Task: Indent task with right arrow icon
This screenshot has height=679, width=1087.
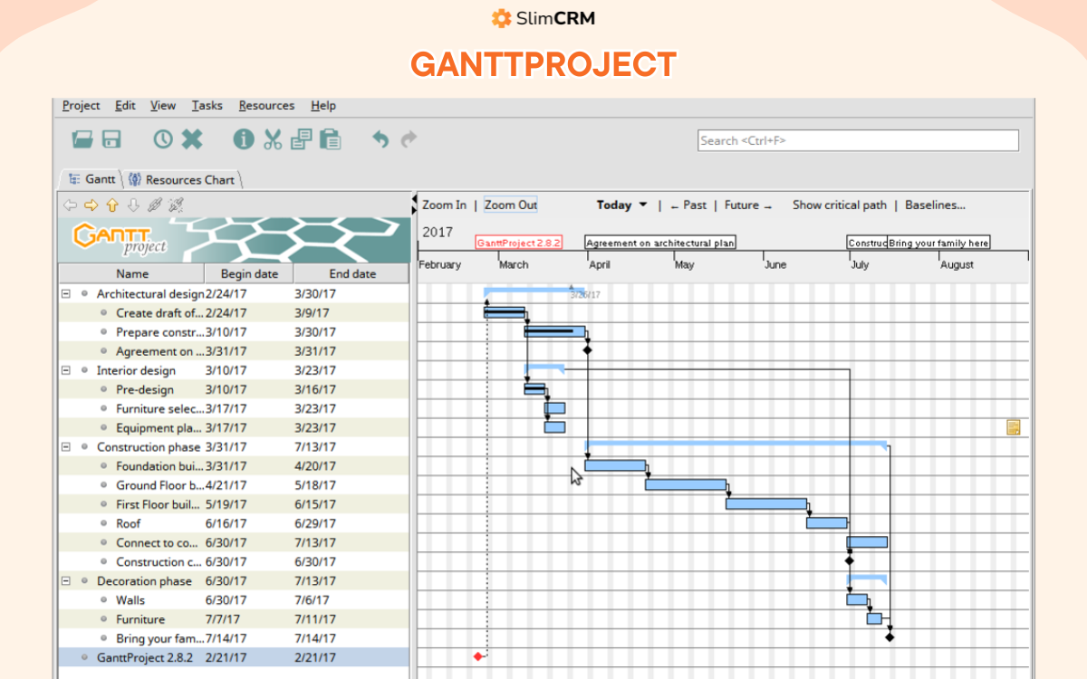Action: (91, 206)
